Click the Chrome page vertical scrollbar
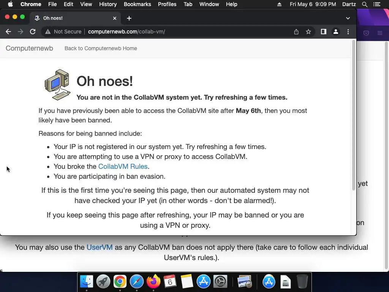389x292 pixels. point(354,115)
